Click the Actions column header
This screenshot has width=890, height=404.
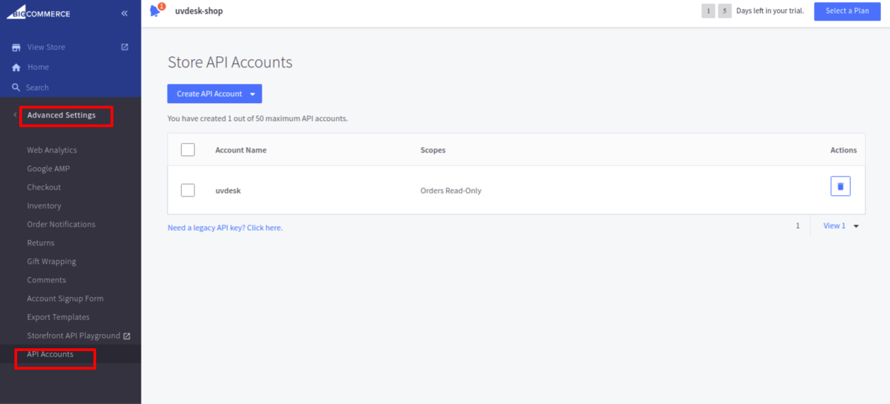click(x=843, y=150)
